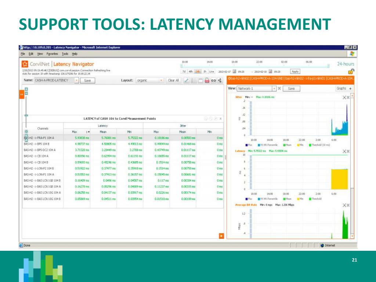Open the Help menu
The height and width of the screenshot is (282, 376).
[x=75, y=54]
